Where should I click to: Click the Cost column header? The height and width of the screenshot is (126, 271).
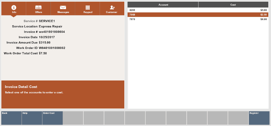point(233,5)
